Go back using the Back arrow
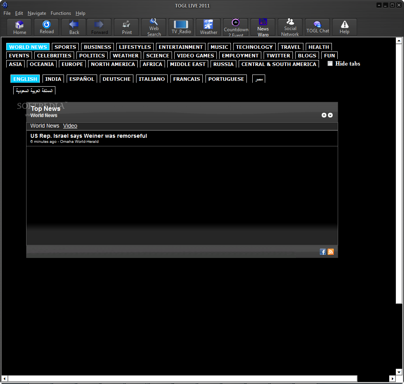This screenshot has width=404, height=384. click(74, 27)
